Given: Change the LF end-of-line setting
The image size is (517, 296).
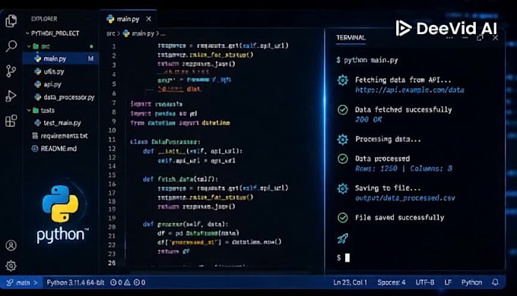Looking at the screenshot, I should pyautogui.click(x=448, y=282).
